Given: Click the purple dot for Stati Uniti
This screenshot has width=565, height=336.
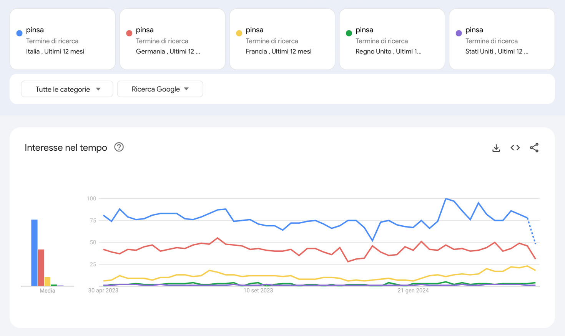Looking at the screenshot, I should point(459,33).
